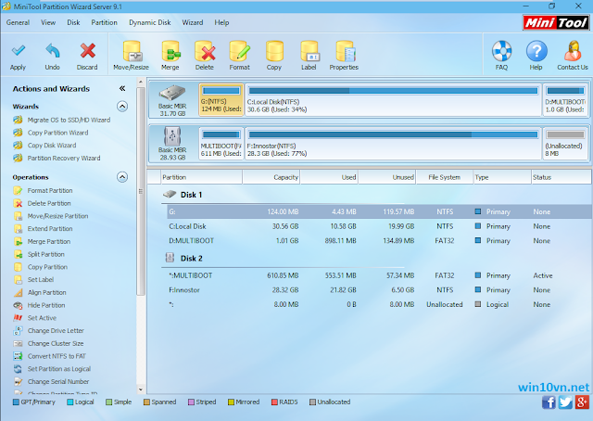Collapse the Actions and Wizards panel
This screenshot has width=593, height=421.
click(x=122, y=89)
